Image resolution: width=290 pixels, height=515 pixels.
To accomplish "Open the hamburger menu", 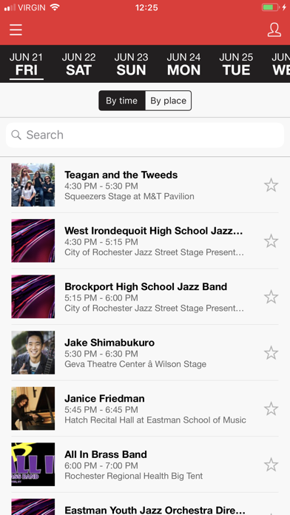I will (16, 30).
